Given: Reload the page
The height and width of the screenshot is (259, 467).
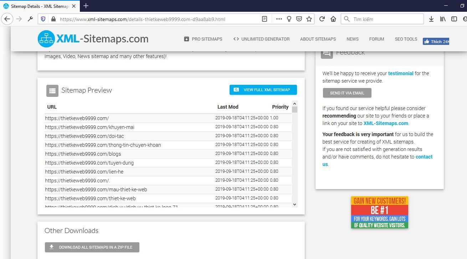Looking at the screenshot, I should pos(322,19).
